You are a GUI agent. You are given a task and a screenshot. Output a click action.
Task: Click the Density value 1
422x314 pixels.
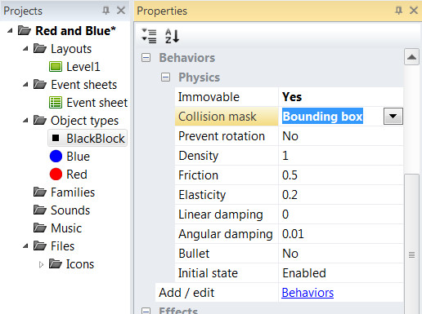[285, 156]
